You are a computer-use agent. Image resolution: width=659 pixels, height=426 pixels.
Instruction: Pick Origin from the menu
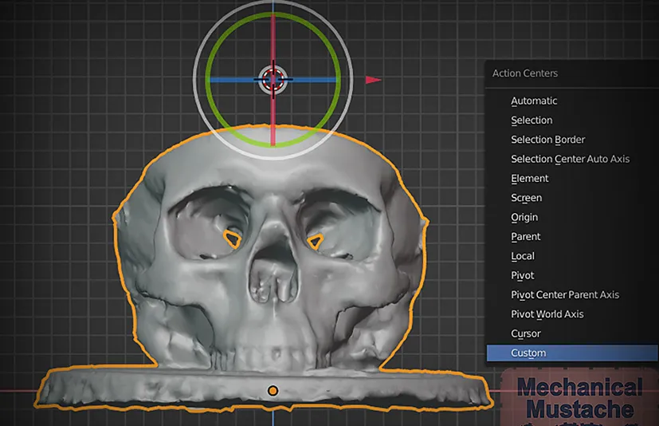point(571,217)
